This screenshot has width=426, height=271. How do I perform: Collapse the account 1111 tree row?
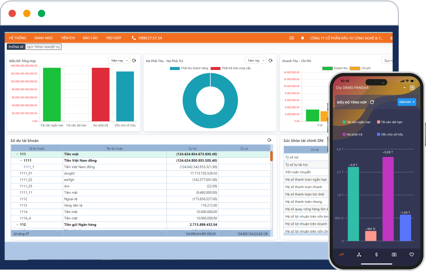[x=21, y=161]
